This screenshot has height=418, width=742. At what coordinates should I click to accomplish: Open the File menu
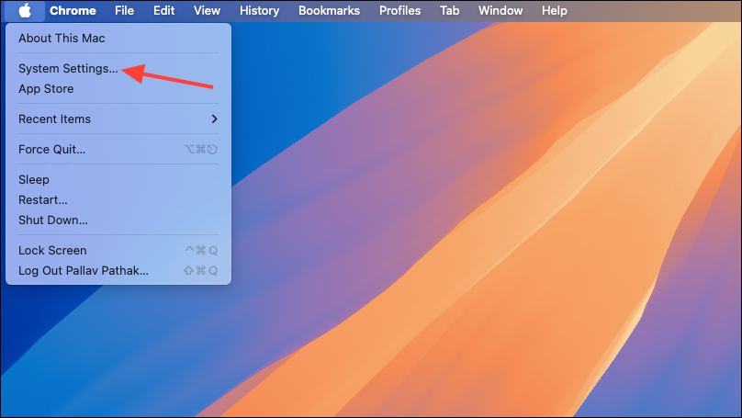(x=125, y=10)
